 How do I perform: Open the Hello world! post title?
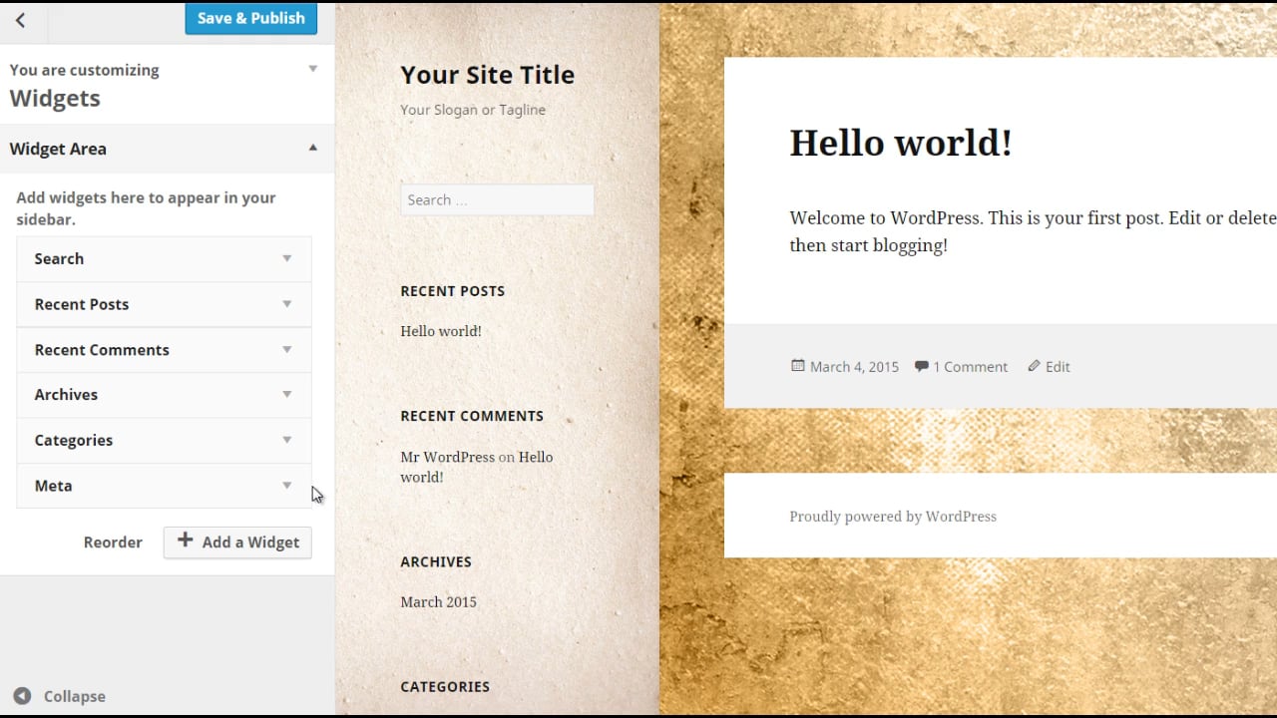click(x=901, y=143)
